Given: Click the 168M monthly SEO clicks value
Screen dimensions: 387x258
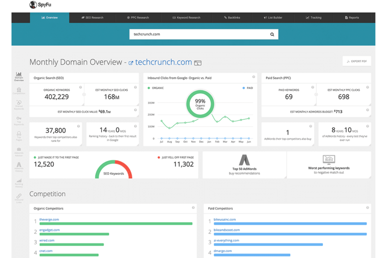Looking at the screenshot, I should click(x=112, y=97).
